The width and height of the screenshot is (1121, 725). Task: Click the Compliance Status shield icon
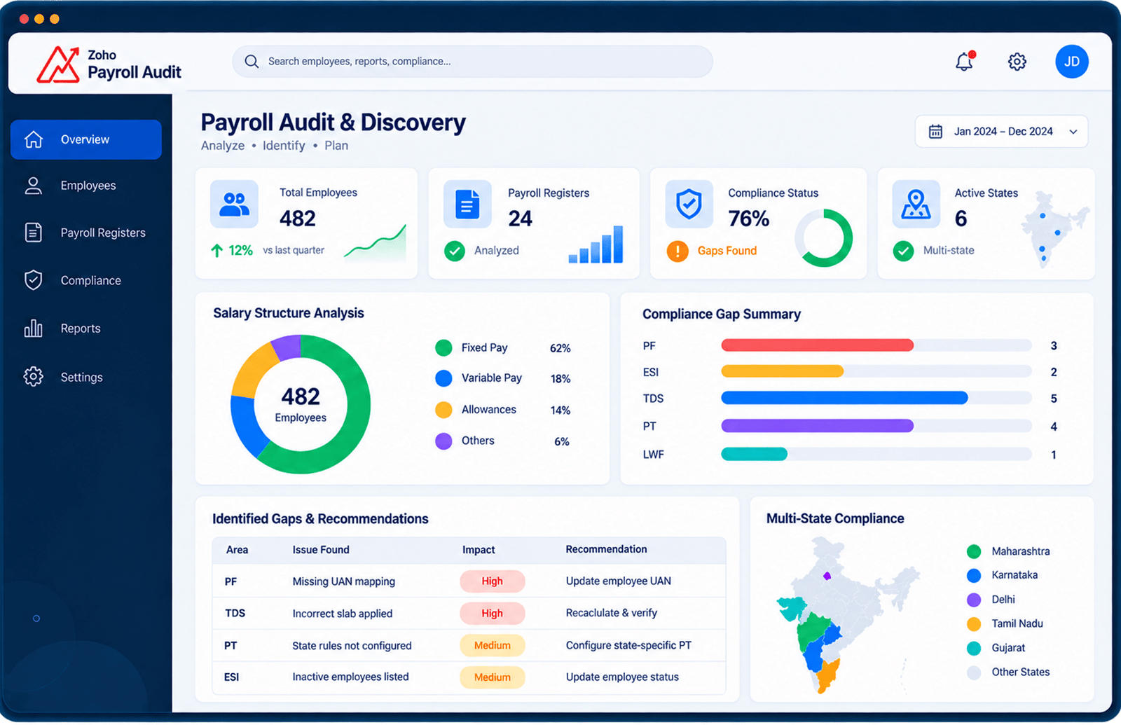point(689,204)
